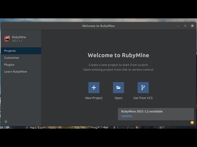This screenshot has height=147, width=197.
Task: Click the Update... link
Action: click(x=128, y=116)
